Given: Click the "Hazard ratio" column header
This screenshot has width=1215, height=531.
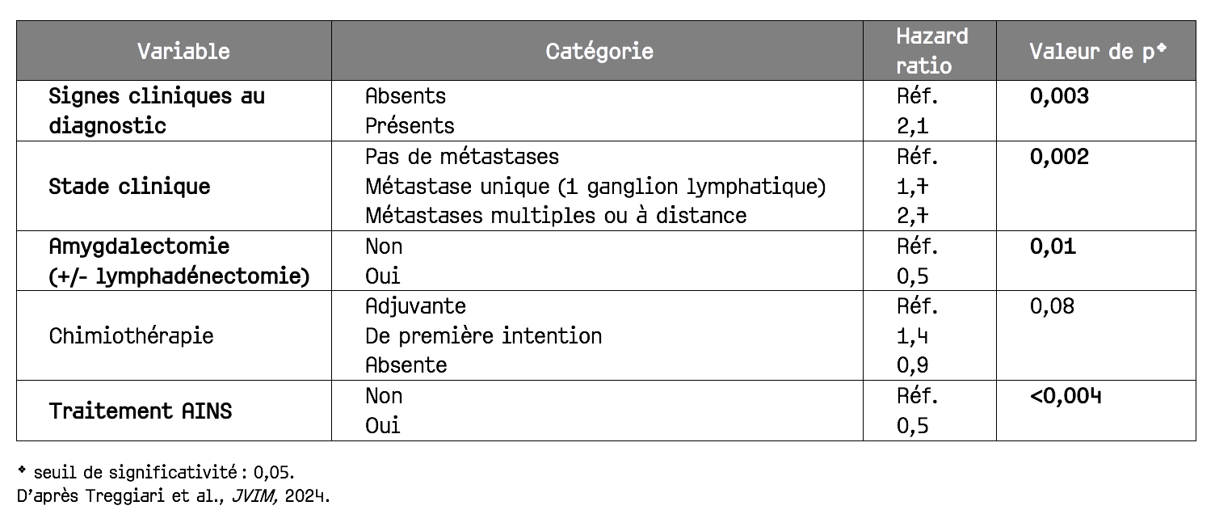Looking at the screenshot, I should tap(931, 50).
